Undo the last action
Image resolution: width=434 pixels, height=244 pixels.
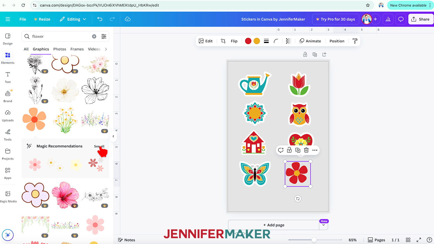100,19
